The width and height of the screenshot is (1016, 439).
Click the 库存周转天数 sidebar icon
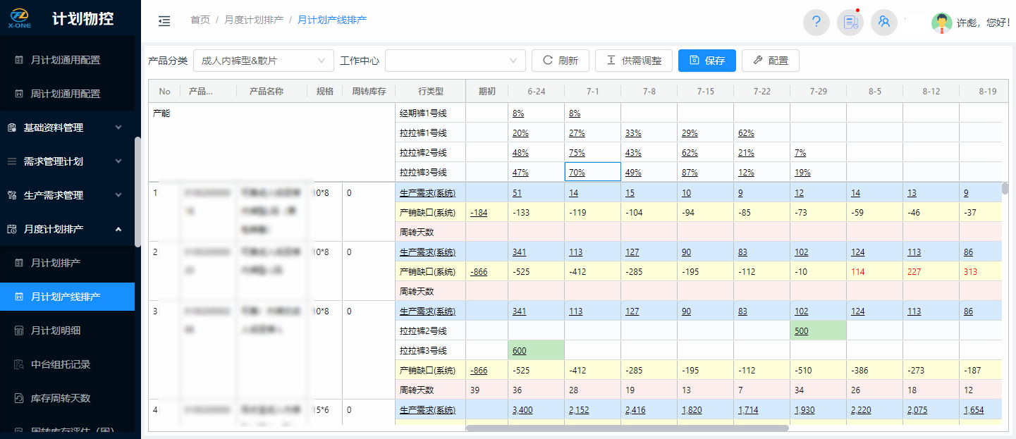pos(19,398)
